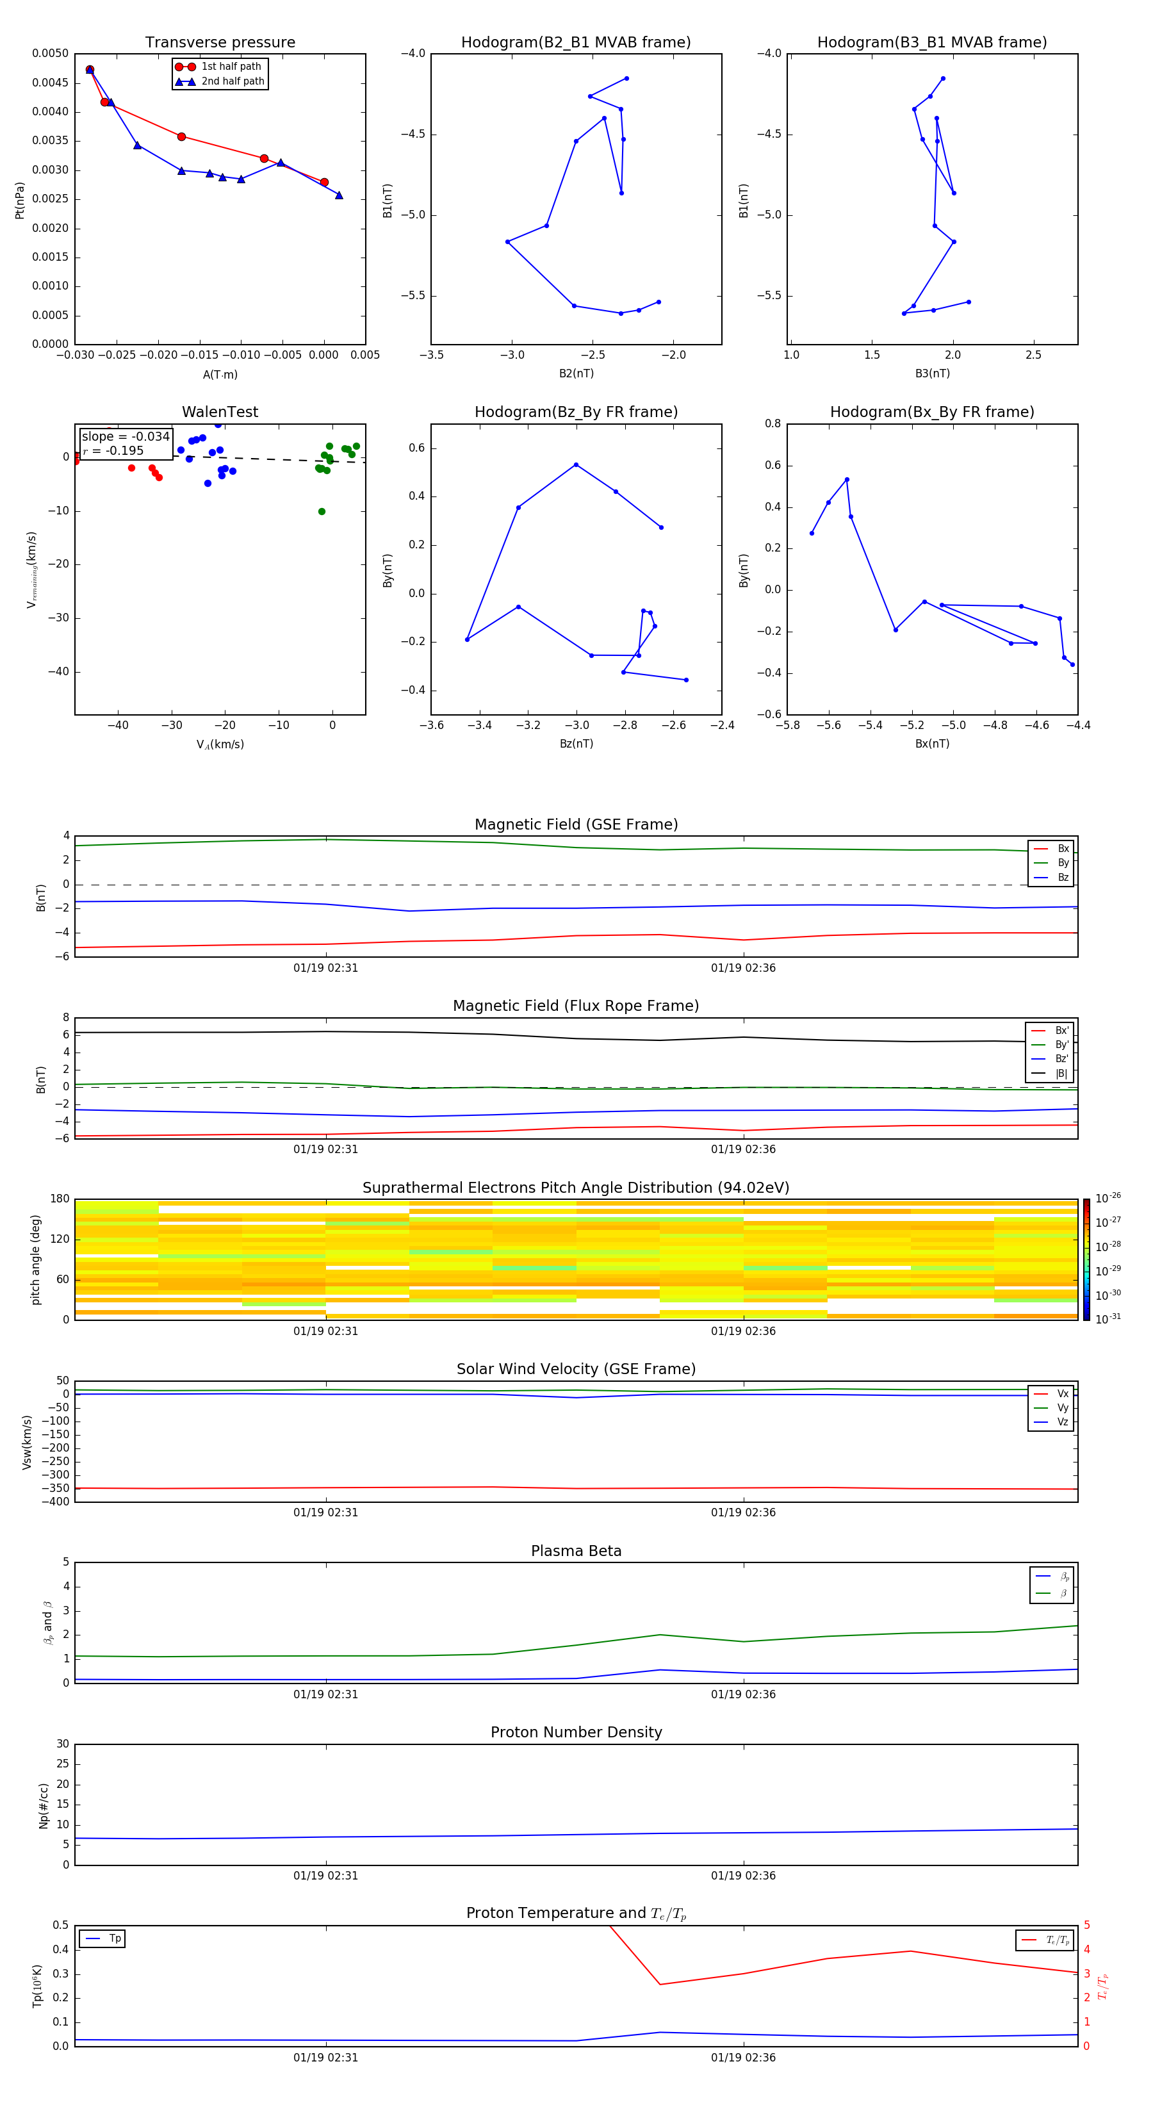
Task: Select the Vz entry in velocity legend
Action: 1051,1422
